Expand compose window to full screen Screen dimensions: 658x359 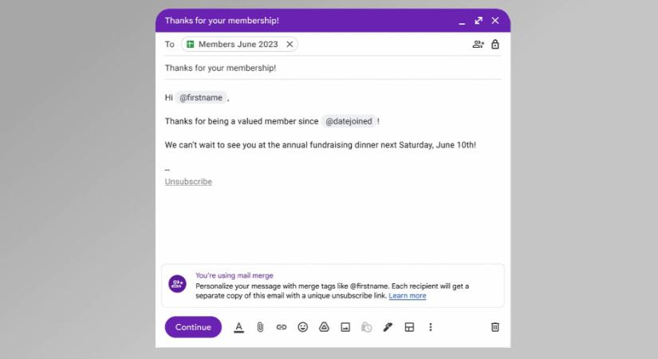(x=479, y=21)
